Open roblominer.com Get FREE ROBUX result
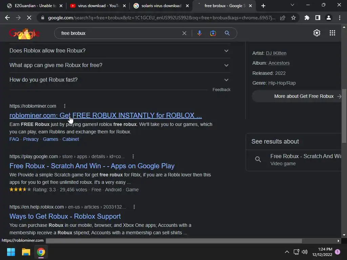 click(106, 115)
